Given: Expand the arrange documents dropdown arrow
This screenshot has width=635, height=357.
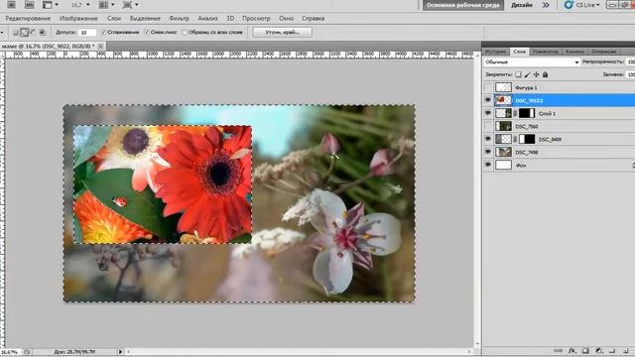Looking at the screenshot, I should pyautogui.click(x=112, y=5).
